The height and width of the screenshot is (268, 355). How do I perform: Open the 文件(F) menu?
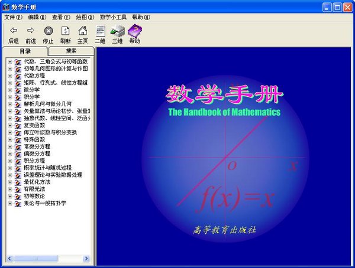pos(12,17)
